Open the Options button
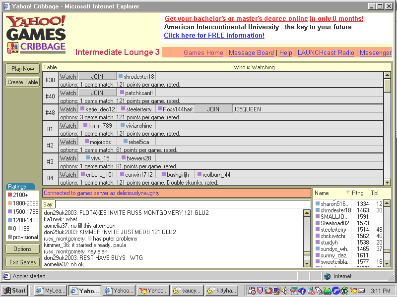Viewport: 397px width, 297px height. (22, 249)
